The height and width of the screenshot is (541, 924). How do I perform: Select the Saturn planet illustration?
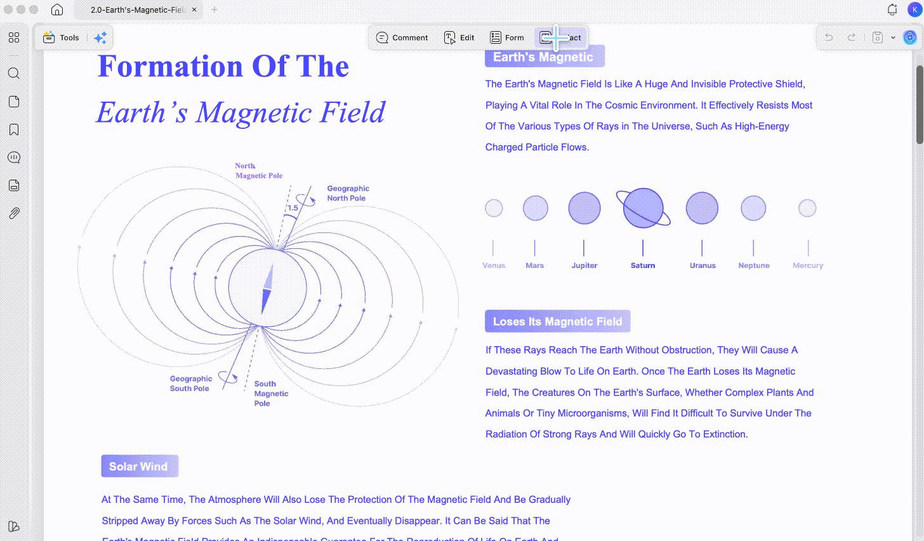[643, 208]
